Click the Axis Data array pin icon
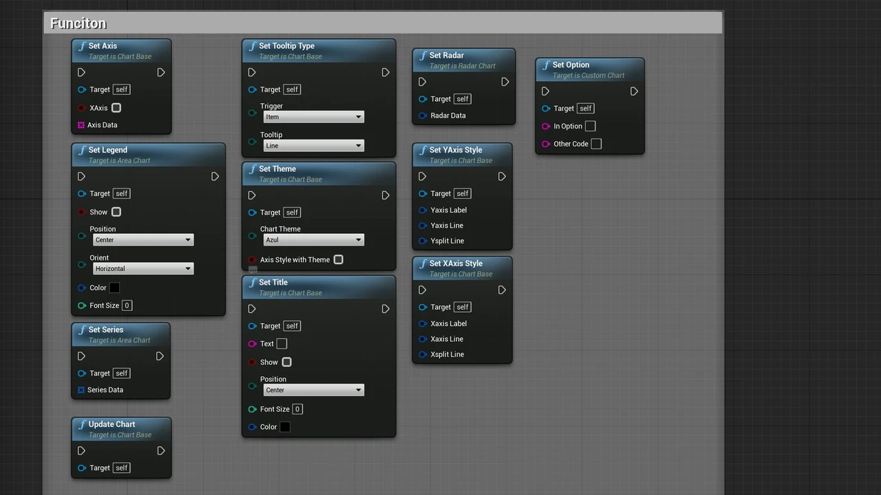 click(x=81, y=125)
